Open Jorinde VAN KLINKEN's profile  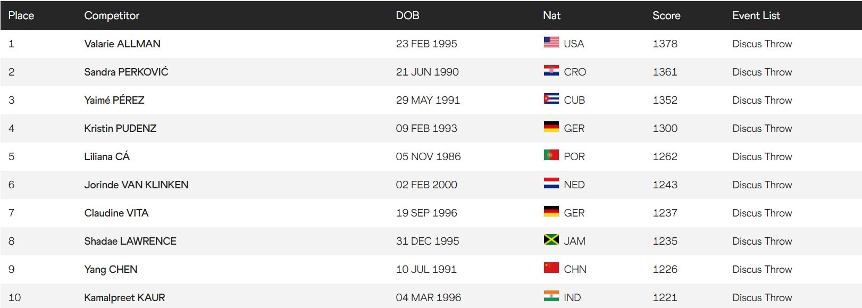tap(136, 185)
